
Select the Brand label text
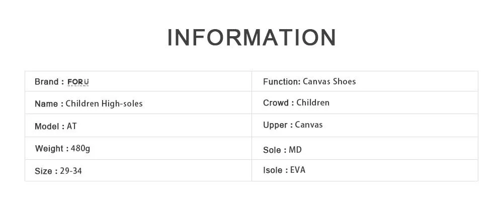point(46,82)
